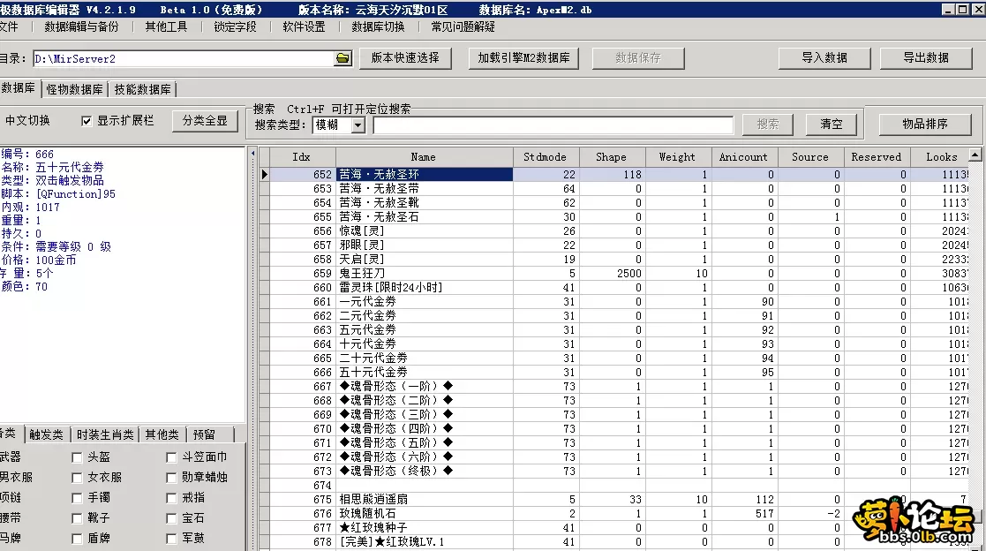Switch to the 怪物数据库 tab

click(x=75, y=89)
